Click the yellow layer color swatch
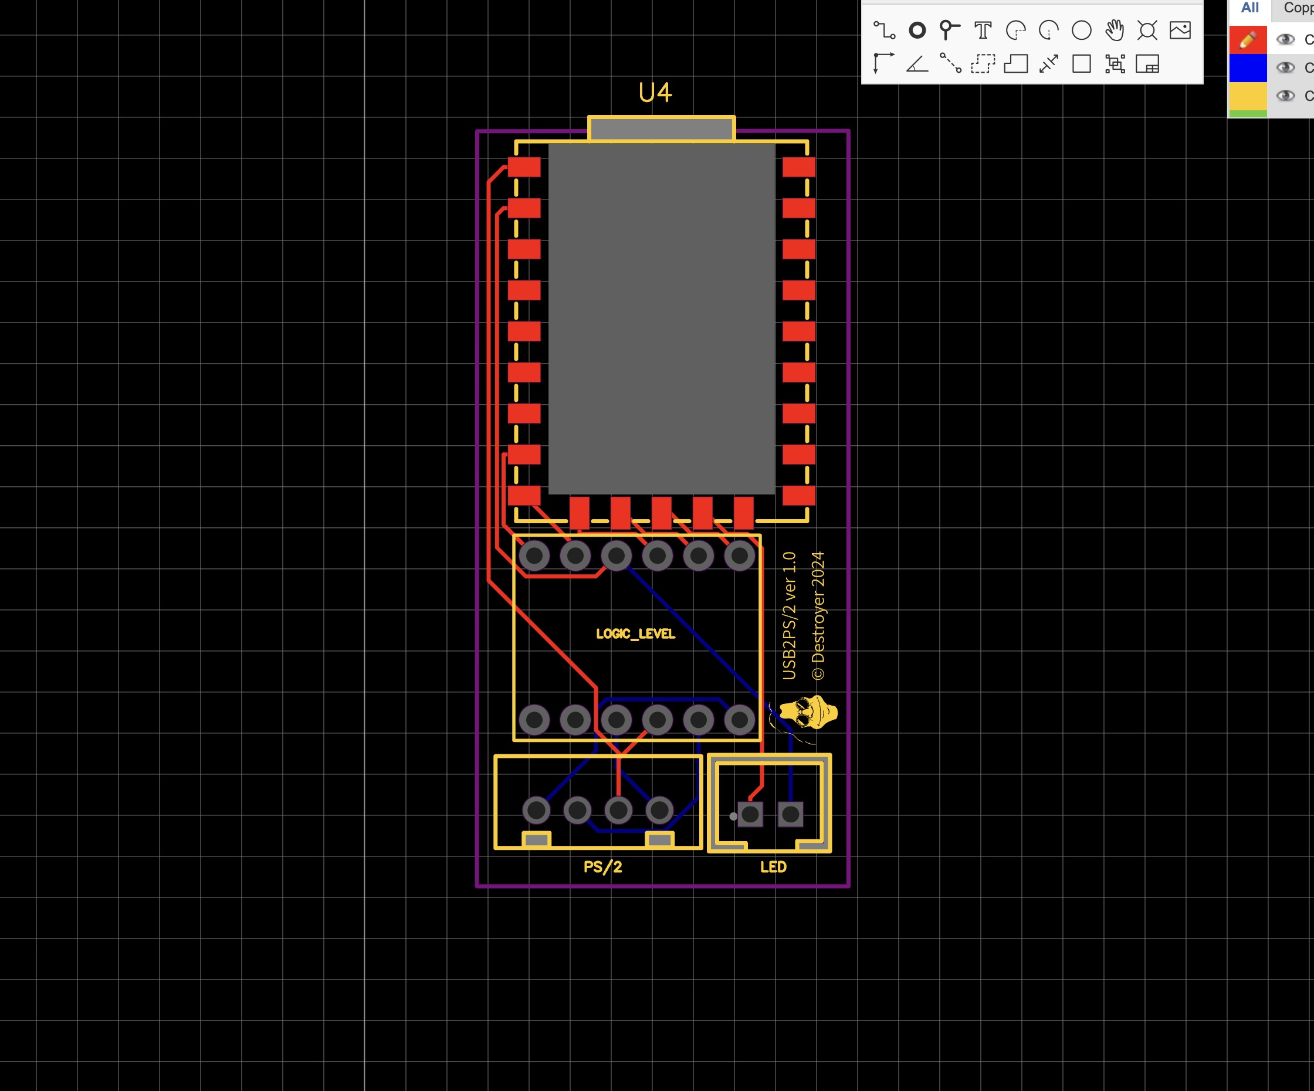The height and width of the screenshot is (1091, 1314). 1248,96
